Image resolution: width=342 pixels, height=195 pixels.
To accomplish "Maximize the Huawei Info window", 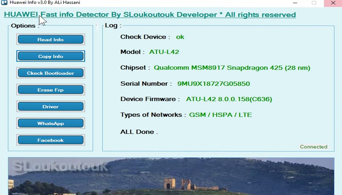I will 314,3.
